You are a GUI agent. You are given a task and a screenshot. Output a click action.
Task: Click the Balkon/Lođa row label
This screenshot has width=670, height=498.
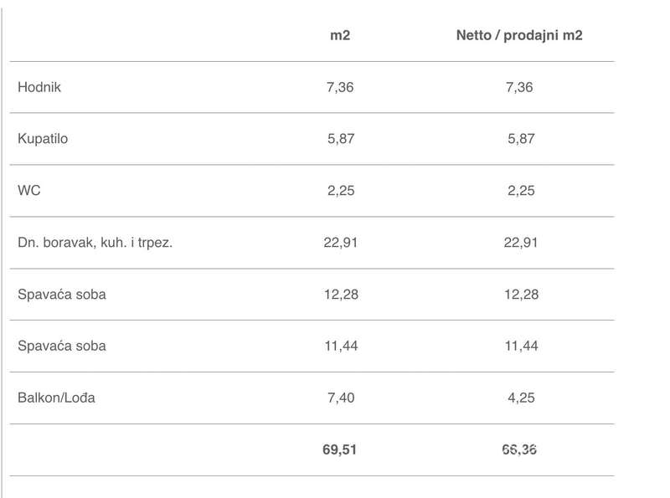coord(56,398)
